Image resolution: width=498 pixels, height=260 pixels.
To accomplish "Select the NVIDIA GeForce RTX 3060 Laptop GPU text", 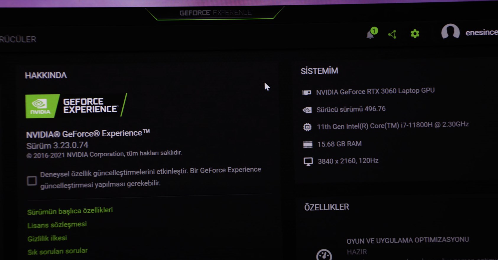I will pos(375,91).
